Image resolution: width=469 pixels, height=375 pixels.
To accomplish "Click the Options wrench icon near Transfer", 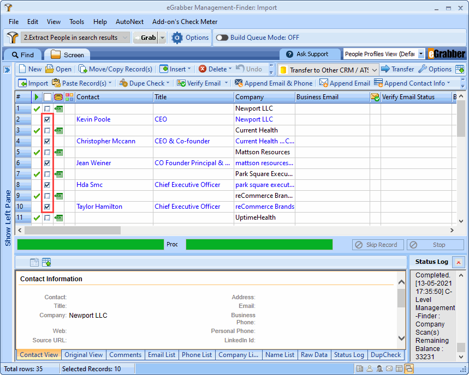I will (423, 69).
